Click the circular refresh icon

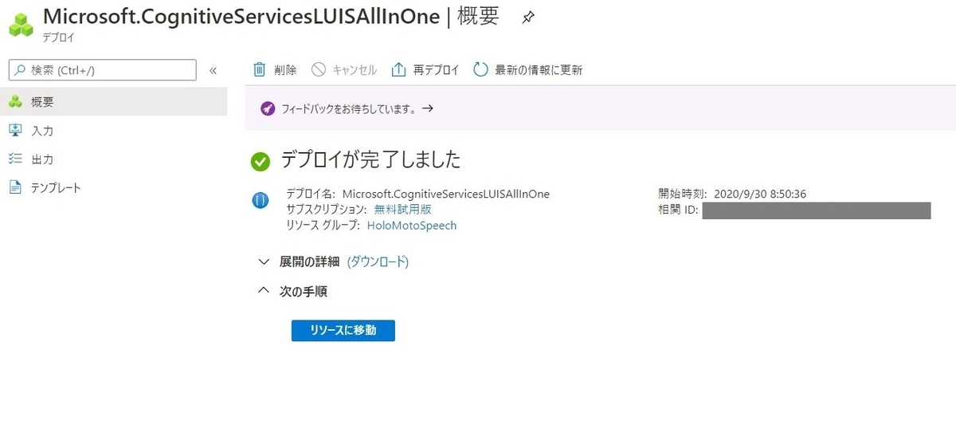(x=480, y=69)
